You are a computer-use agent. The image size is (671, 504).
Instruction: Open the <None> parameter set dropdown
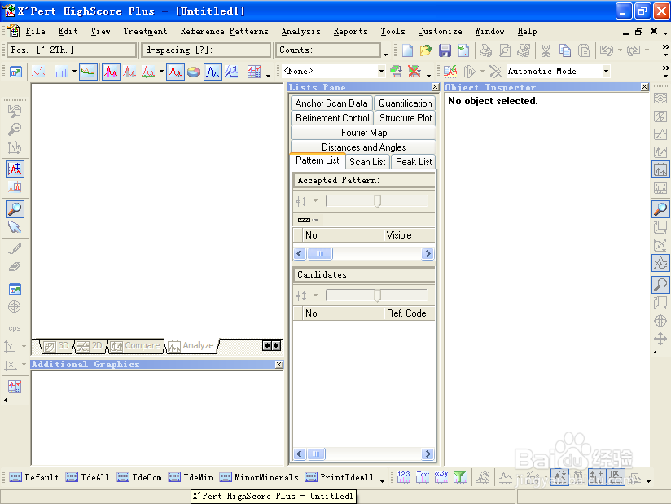pos(381,72)
